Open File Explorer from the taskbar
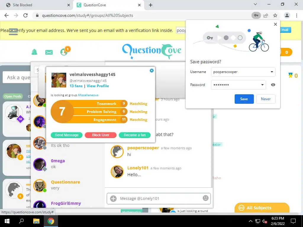Image resolution: width=303 pixels, height=227 pixels. point(36,221)
